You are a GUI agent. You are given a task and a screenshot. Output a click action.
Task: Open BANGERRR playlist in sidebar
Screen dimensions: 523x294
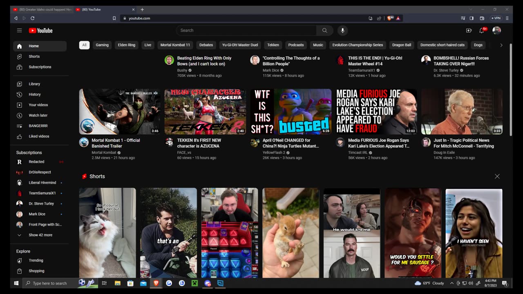[40, 126]
